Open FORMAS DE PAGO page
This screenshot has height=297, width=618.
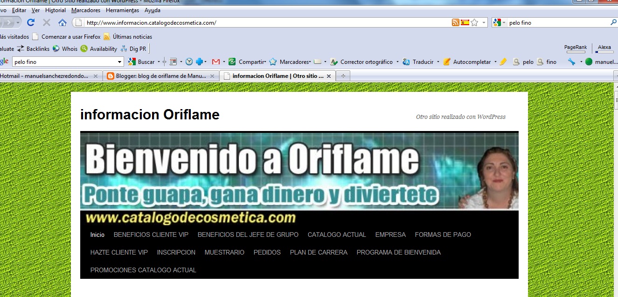tap(443, 235)
